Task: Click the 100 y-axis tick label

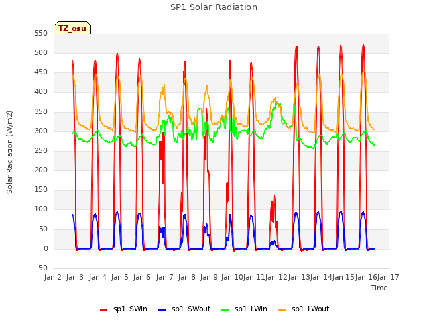Action: [x=41, y=209]
